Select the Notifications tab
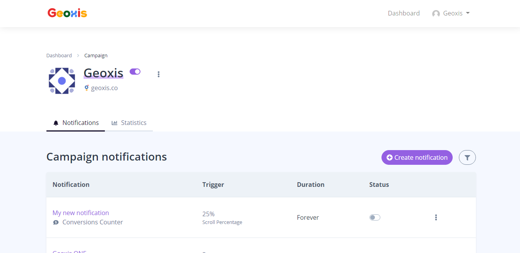The width and height of the screenshot is (520, 253). tap(76, 123)
